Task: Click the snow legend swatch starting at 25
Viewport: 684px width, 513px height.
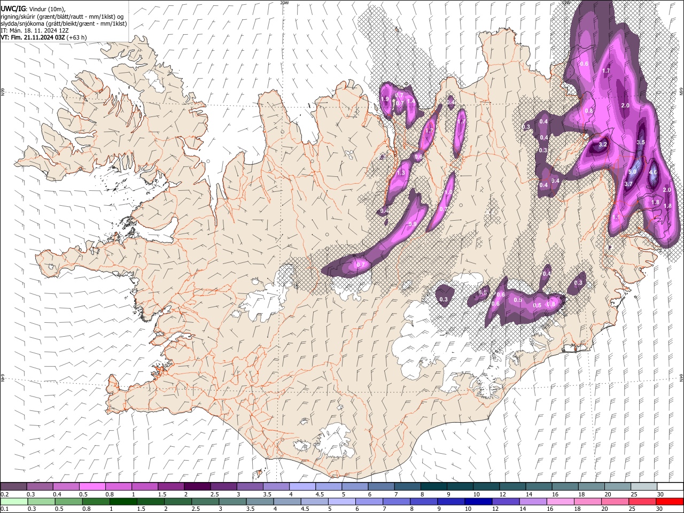Action: coord(643,486)
